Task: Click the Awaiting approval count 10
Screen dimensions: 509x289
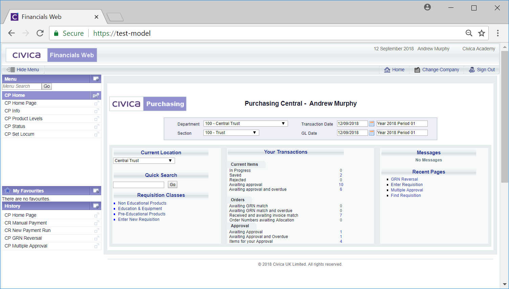Action: click(341, 185)
